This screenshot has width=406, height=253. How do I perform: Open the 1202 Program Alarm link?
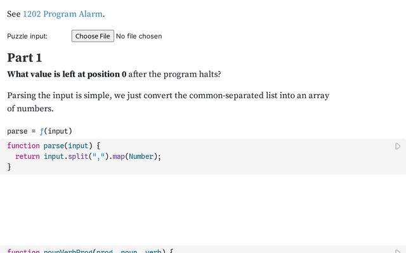coord(63,13)
